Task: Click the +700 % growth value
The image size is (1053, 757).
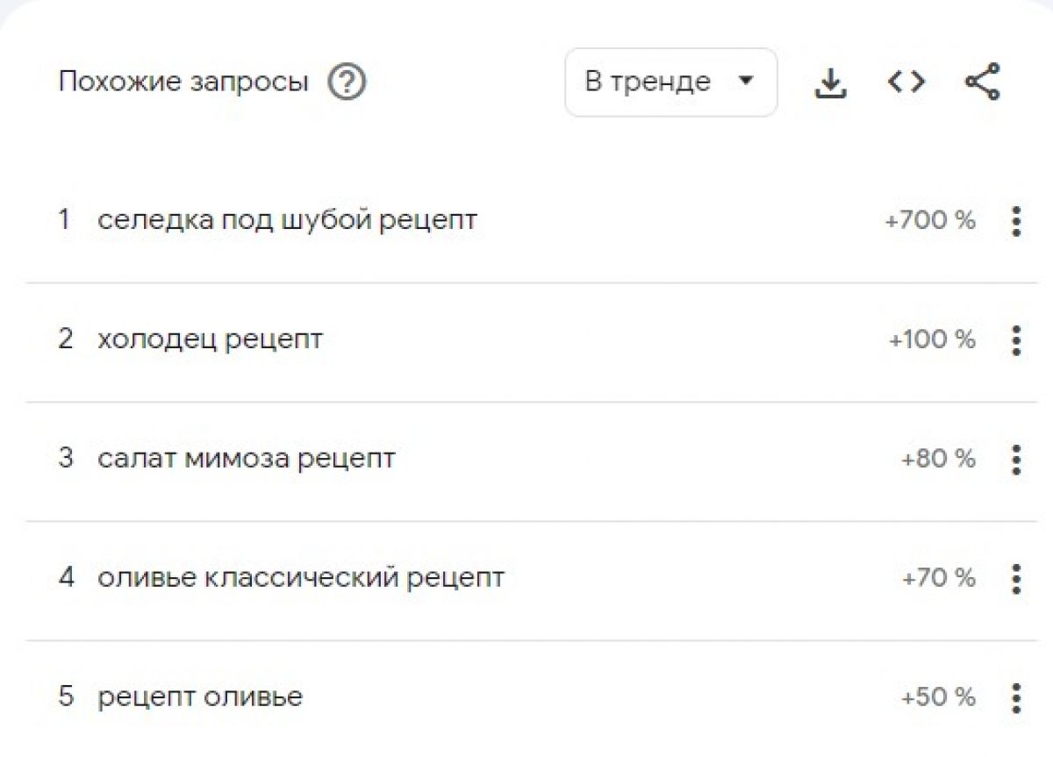Action: (x=930, y=220)
